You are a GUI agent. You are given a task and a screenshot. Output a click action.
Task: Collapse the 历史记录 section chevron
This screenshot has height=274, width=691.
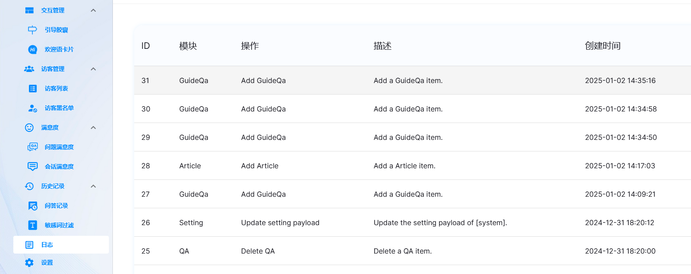(93, 186)
